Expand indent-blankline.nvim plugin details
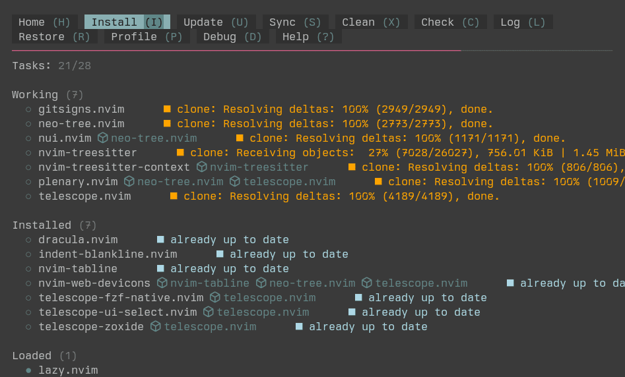 (x=107, y=254)
